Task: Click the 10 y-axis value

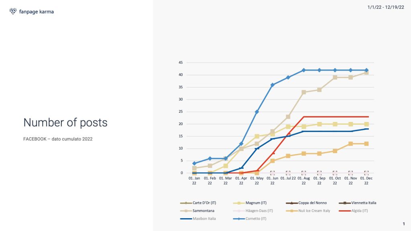Action: [x=181, y=148]
